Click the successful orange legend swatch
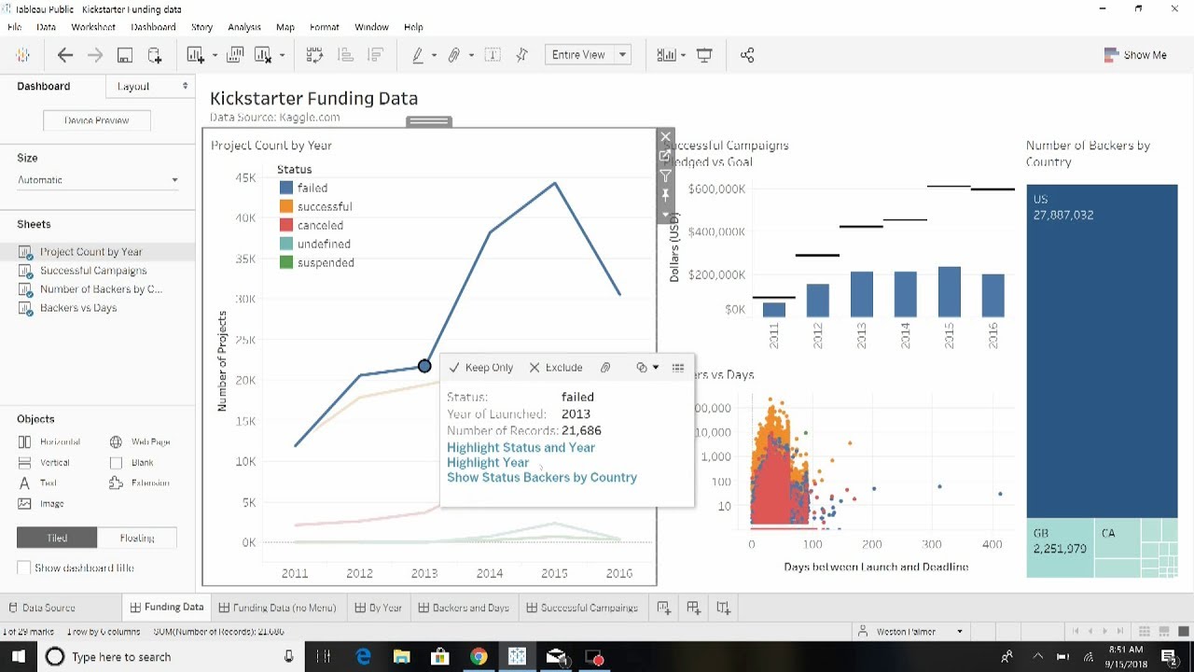This screenshot has height=672, width=1194. click(x=286, y=206)
